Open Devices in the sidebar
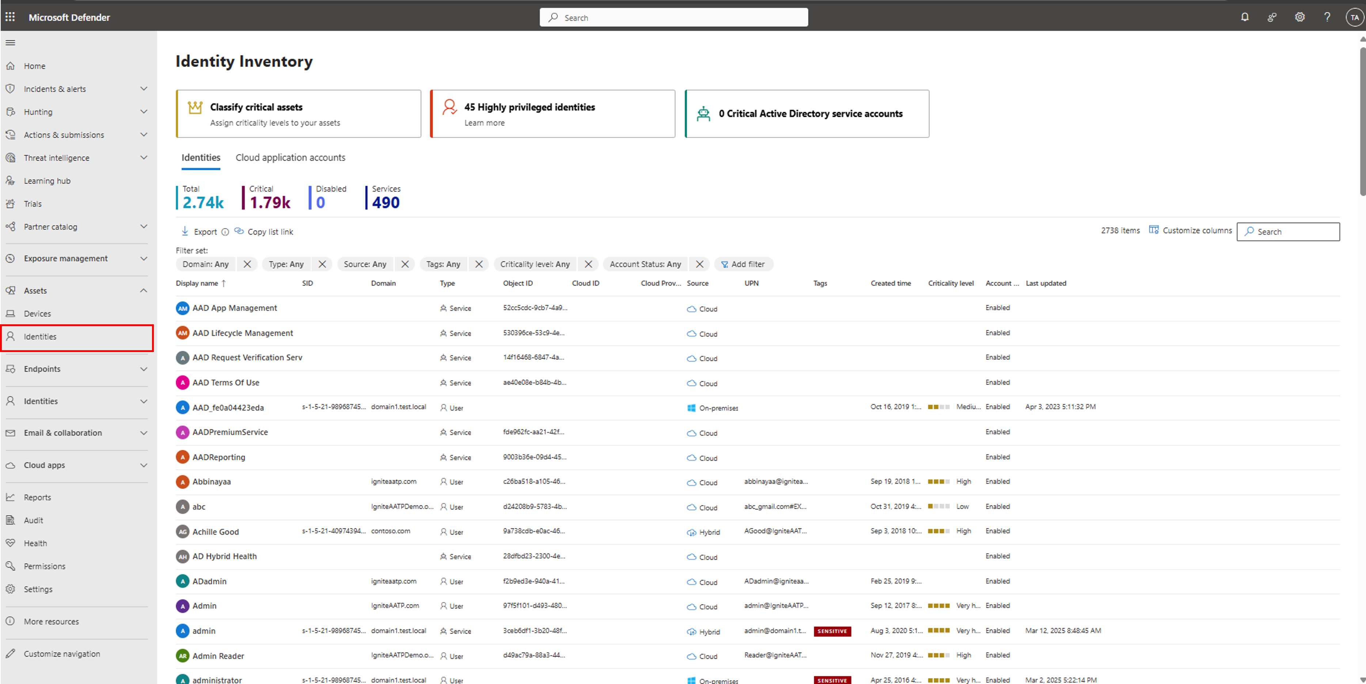Viewport: 1366px width, 684px height. [x=37, y=314]
